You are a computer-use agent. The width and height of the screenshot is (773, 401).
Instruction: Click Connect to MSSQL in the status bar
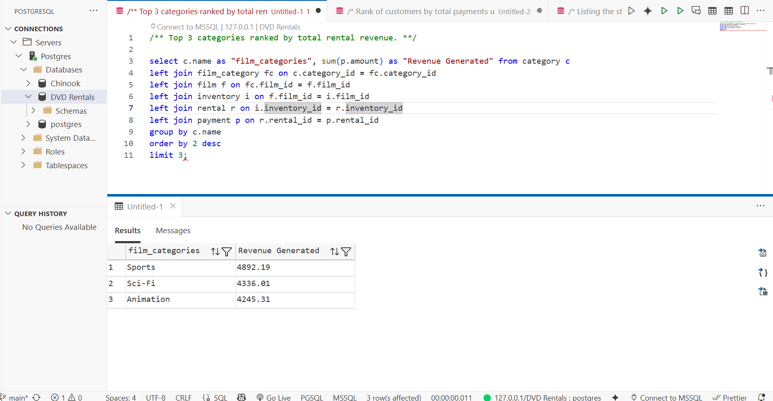coord(667,397)
